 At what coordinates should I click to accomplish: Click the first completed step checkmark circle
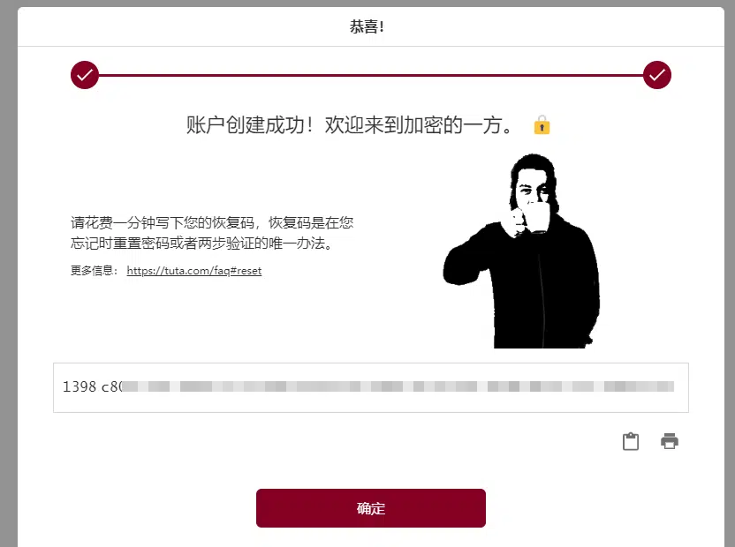tap(85, 75)
